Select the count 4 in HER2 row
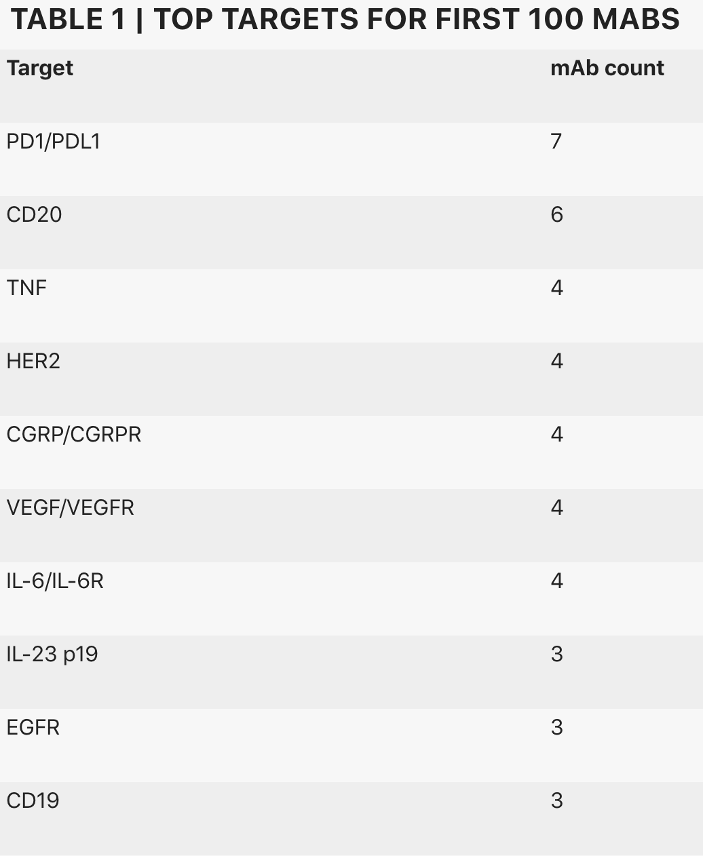 (557, 361)
